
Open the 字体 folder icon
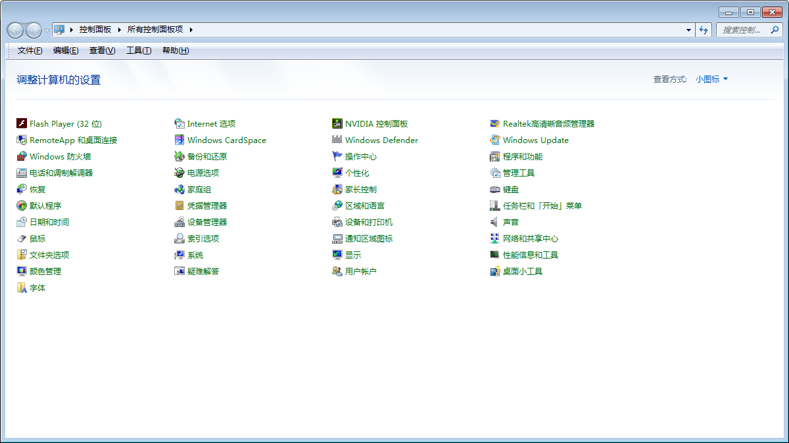coord(22,287)
